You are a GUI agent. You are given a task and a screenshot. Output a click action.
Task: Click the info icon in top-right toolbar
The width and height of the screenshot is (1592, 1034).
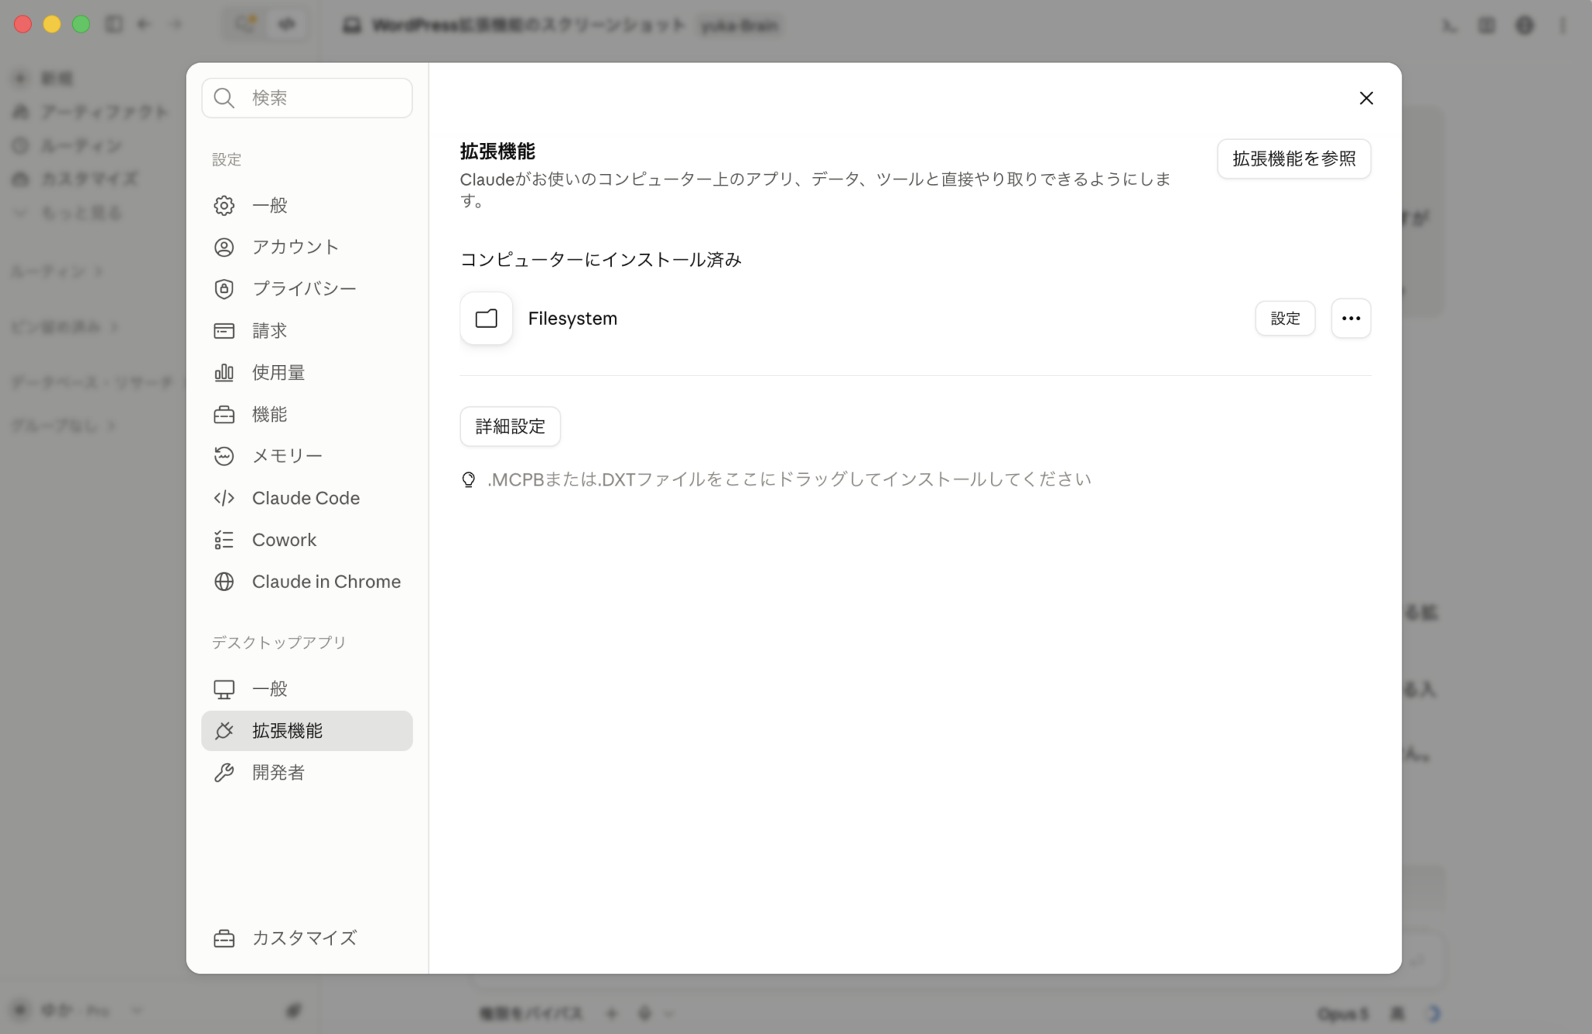[1524, 25]
